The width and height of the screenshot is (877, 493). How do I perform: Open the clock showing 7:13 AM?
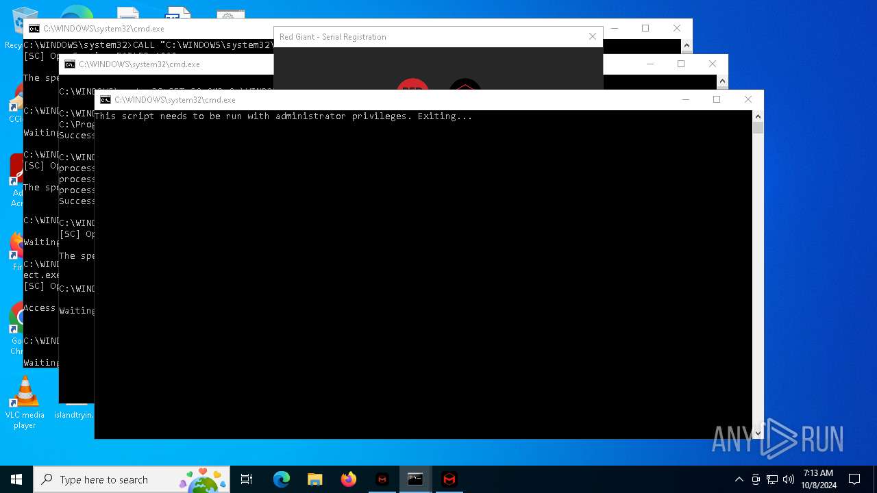(819, 479)
